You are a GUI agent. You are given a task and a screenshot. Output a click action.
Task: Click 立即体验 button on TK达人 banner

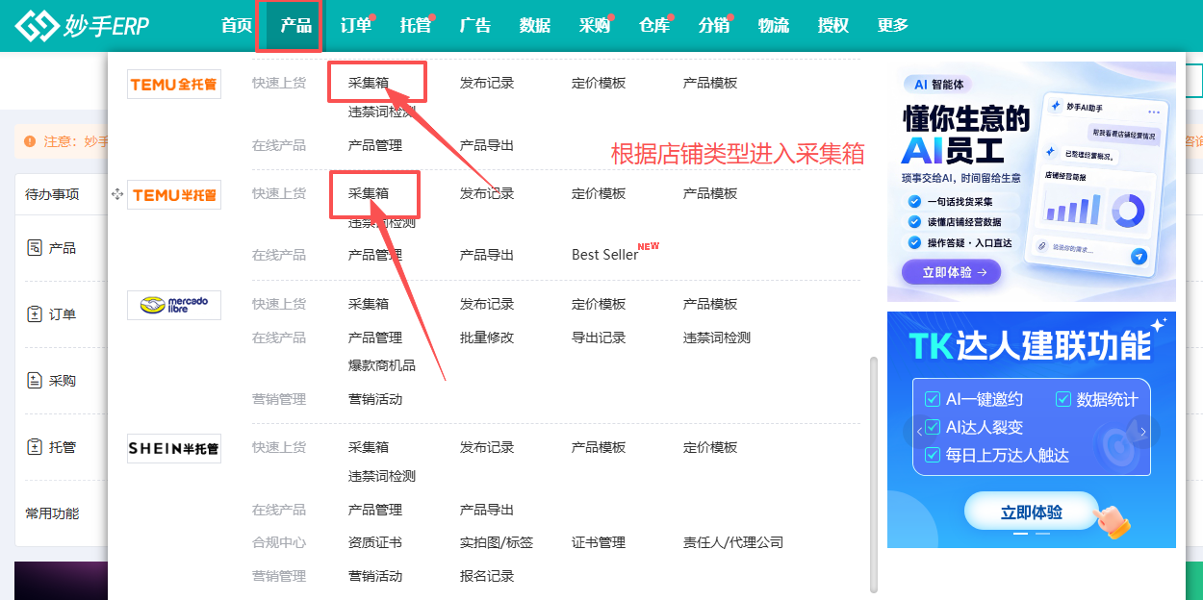tap(1032, 512)
